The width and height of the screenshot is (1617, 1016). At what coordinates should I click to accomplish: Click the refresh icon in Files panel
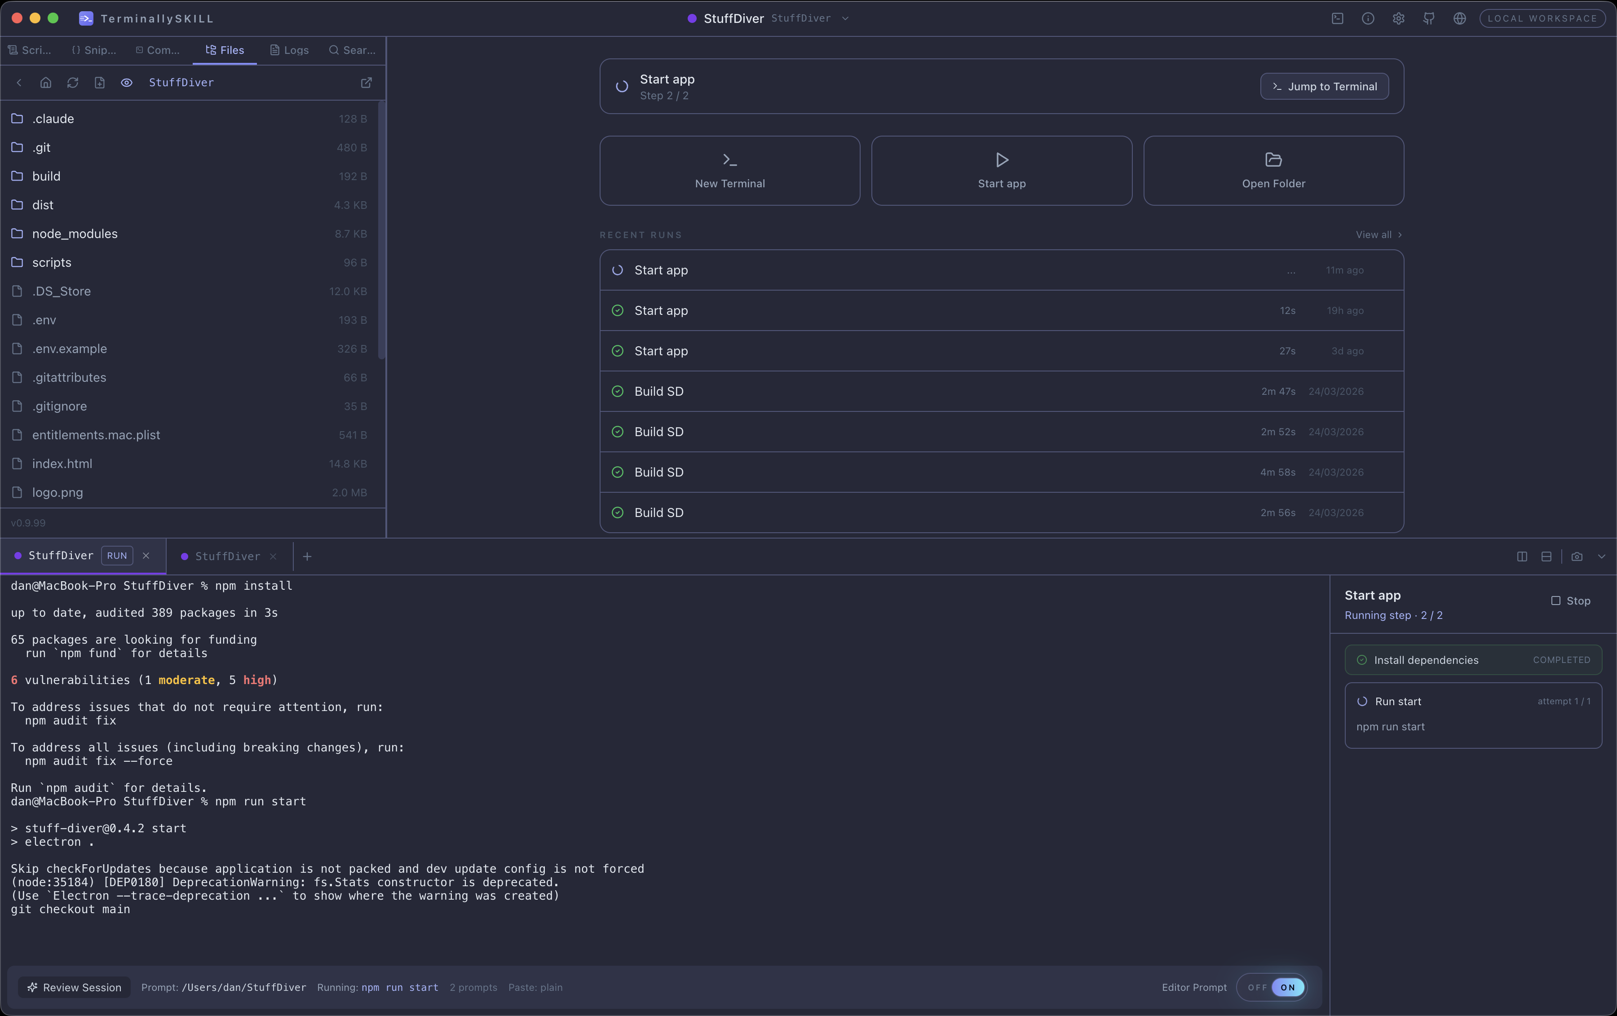pos(72,83)
